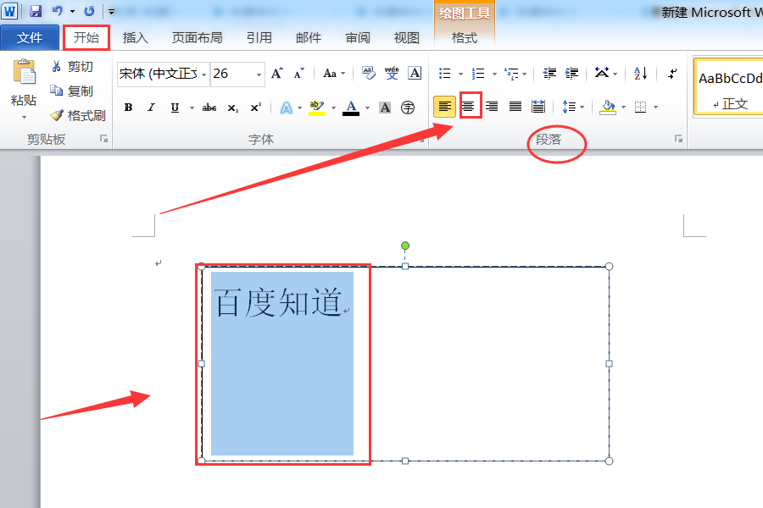This screenshot has width=763, height=508.
Task: Click Clear Formatting eraser icon
Action: click(x=369, y=74)
